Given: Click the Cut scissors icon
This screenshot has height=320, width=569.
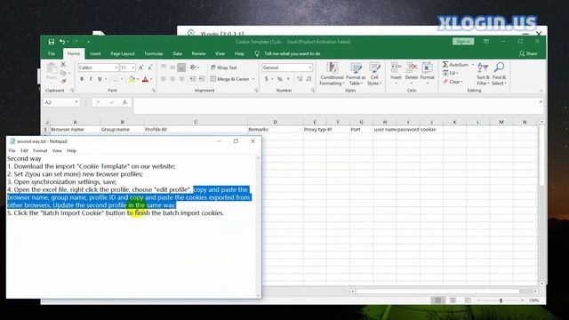Looking at the screenshot, I should (63, 64).
